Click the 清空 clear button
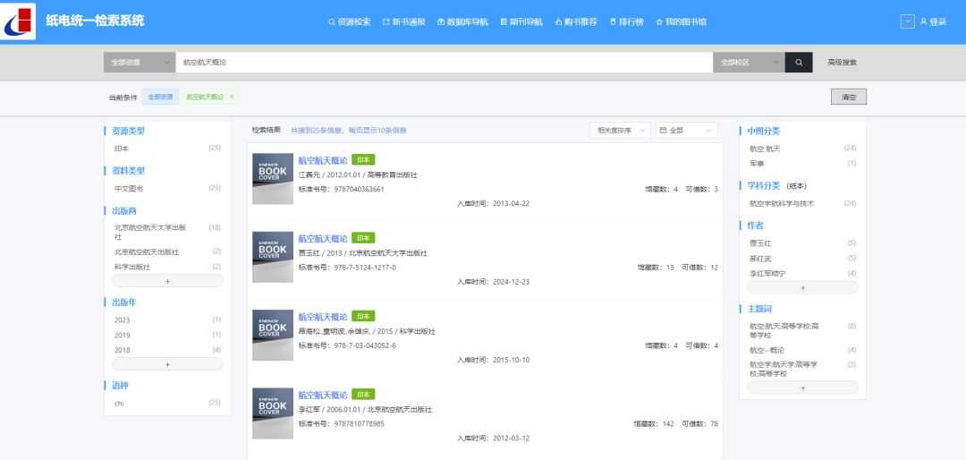Image resolution: width=966 pixels, height=460 pixels. pyautogui.click(x=848, y=97)
